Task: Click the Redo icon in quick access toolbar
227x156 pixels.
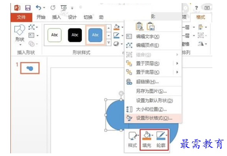Action: click(53, 8)
